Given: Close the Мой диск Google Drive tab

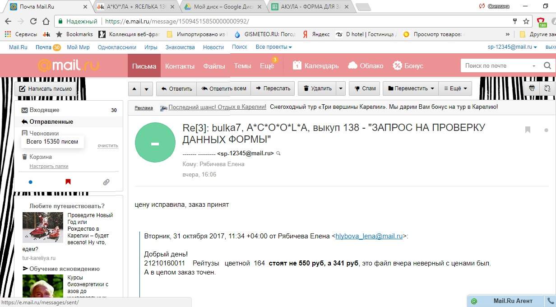Looking at the screenshot, I should pyautogui.click(x=260, y=7).
